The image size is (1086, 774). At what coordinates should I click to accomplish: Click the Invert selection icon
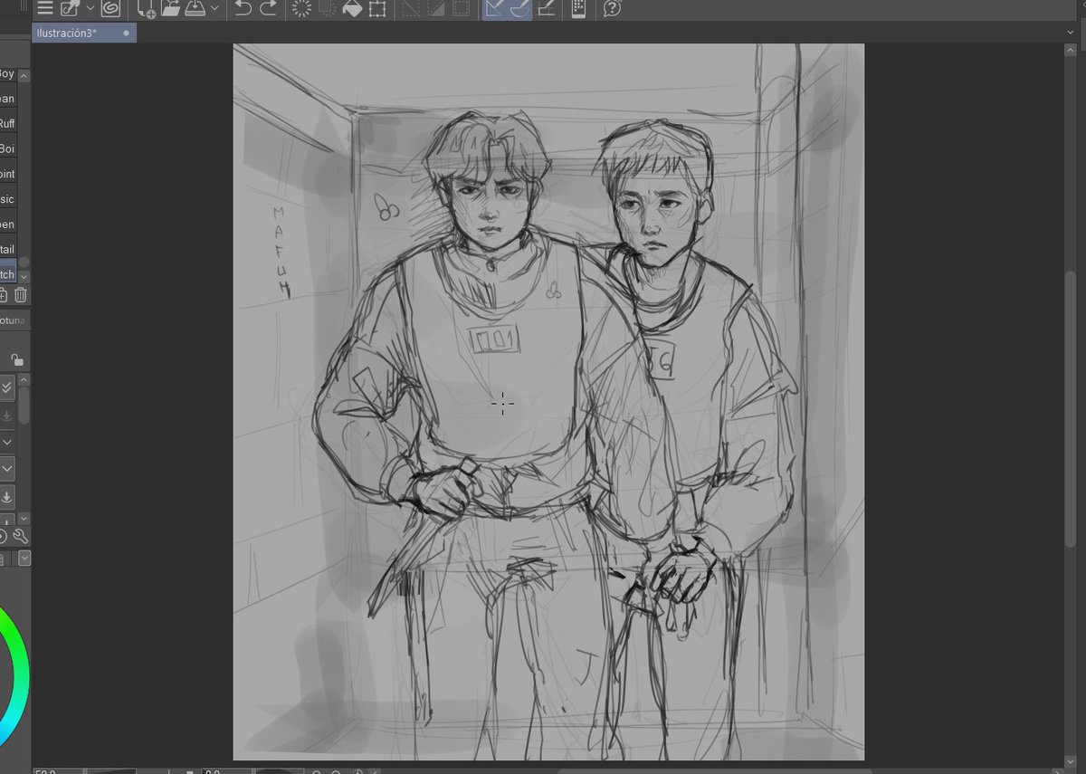click(436, 9)
